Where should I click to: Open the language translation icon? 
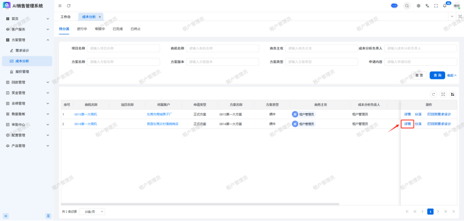tap(427, 5)
